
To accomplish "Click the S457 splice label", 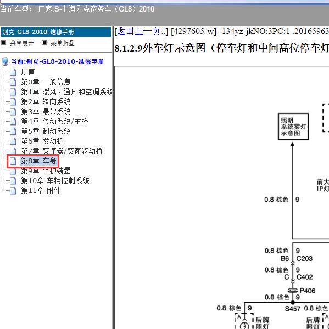I will click(293, 309).
